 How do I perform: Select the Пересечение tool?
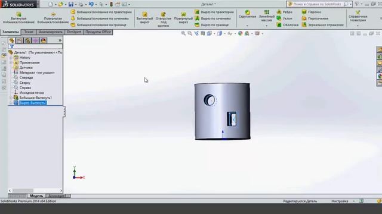(315, 18)
